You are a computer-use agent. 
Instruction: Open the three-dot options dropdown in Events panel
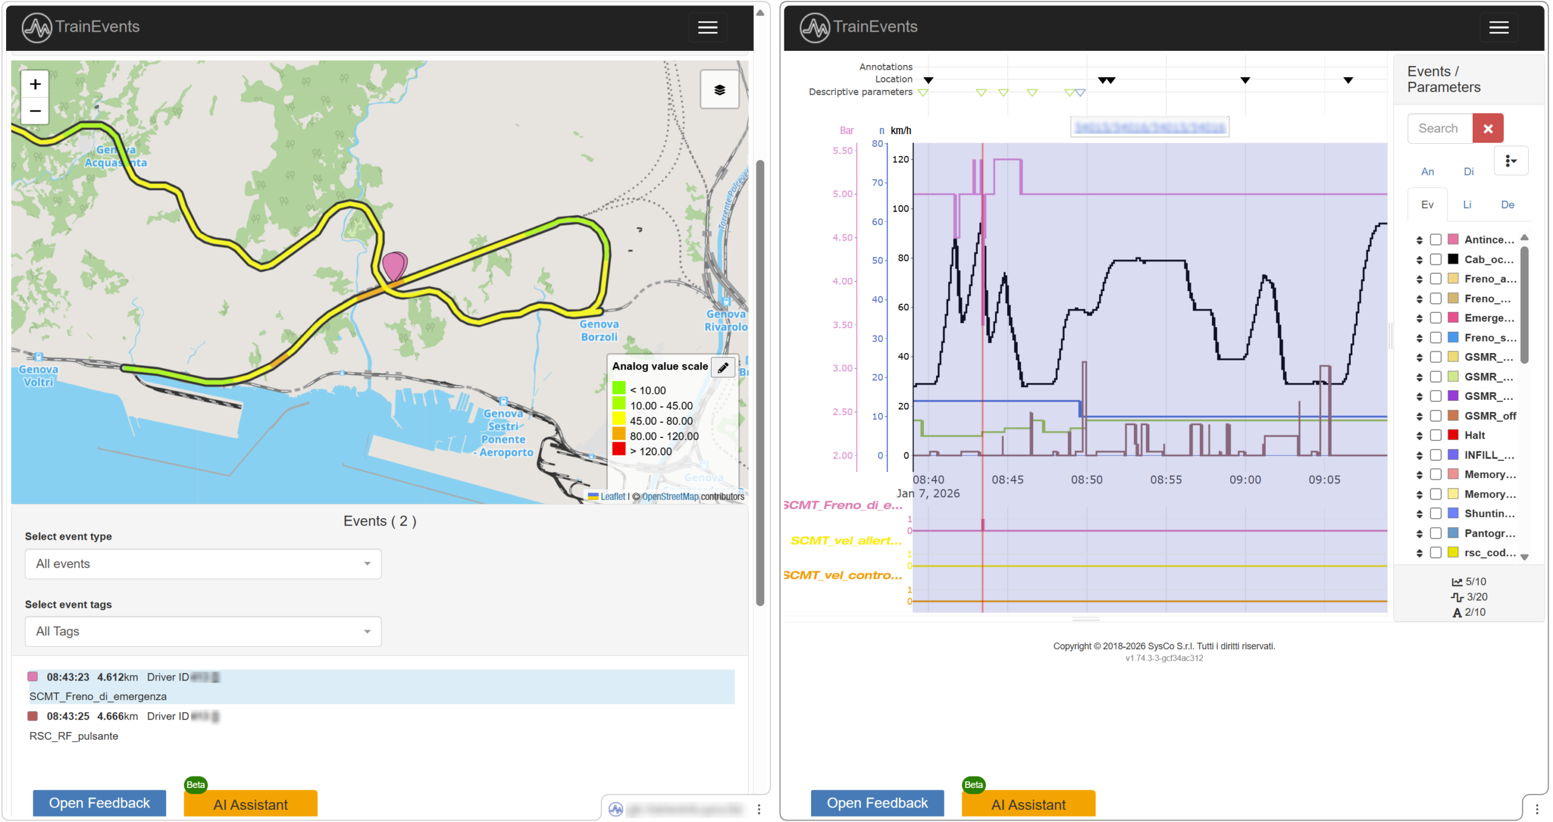pyautogui.click(x=1511, y=160)
